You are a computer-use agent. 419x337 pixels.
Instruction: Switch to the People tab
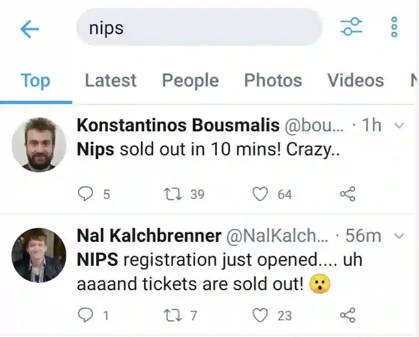pyautogui.click(x=190, y=81)
